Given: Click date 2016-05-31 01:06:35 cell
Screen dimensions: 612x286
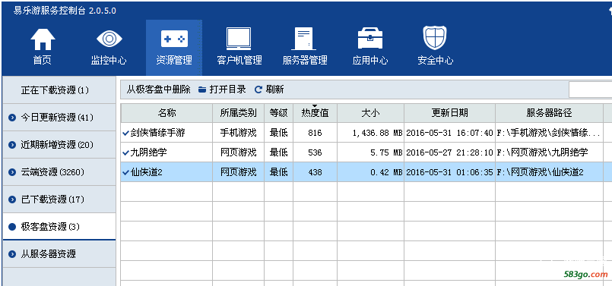Looking at the screenshot, I should click(449, 172).
